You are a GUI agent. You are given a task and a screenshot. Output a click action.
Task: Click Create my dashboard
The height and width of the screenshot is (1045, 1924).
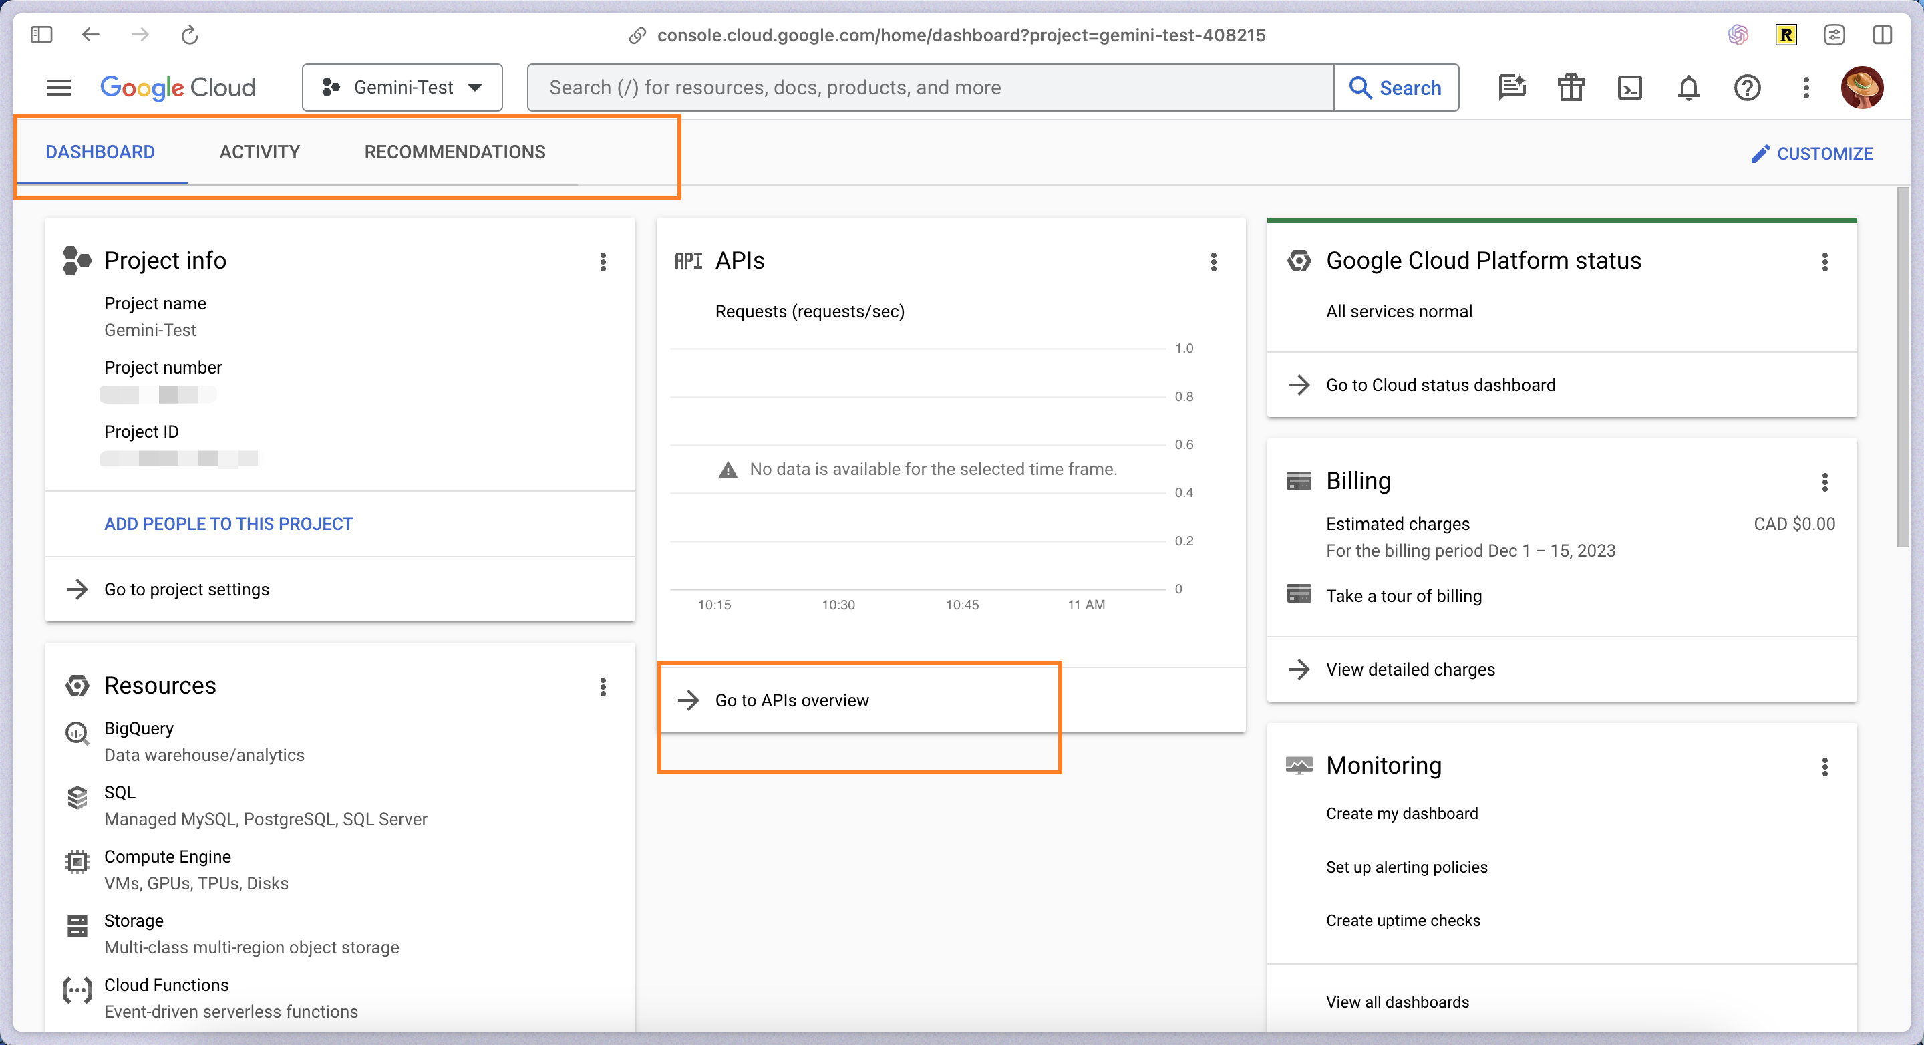click(x=1402, y=813)
